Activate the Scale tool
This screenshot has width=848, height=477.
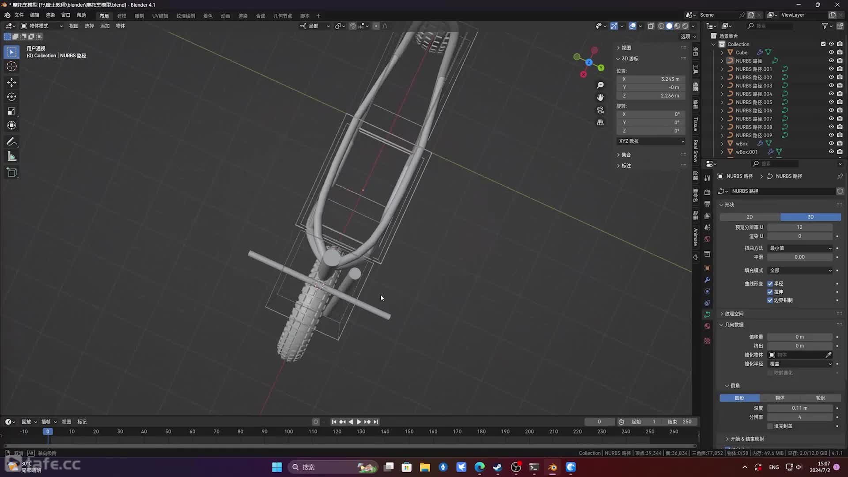point(11,111)
